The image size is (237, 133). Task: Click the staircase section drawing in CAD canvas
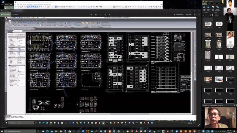(161, 47)
